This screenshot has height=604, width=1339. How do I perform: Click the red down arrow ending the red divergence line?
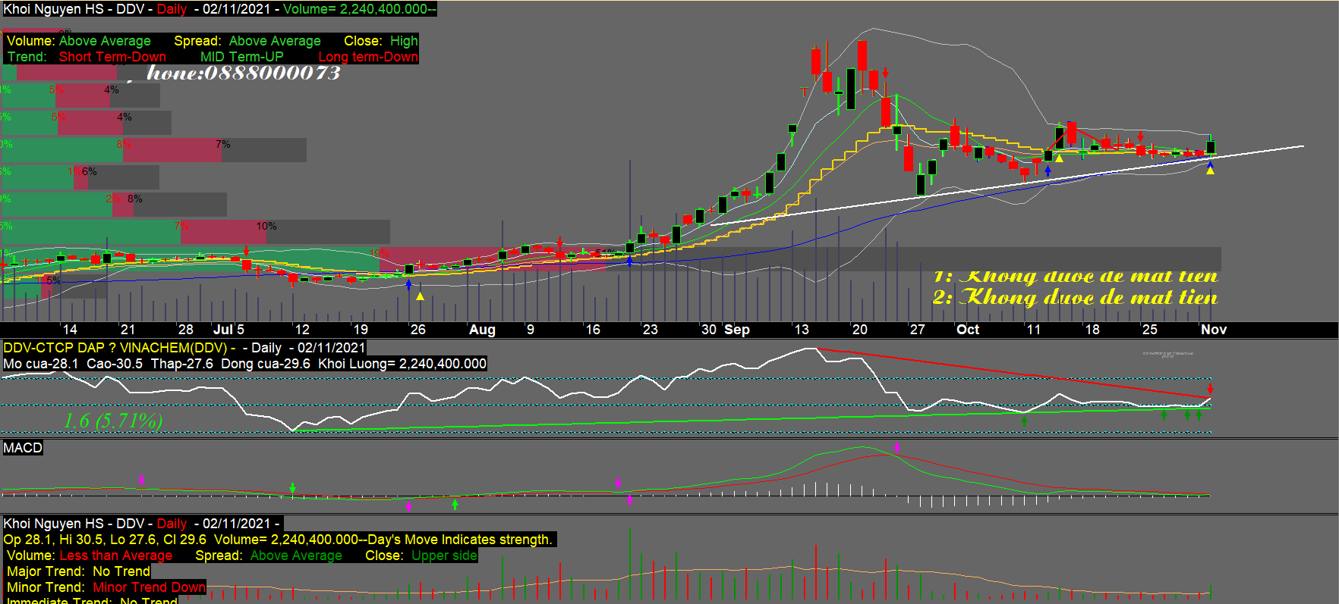[x=1210, y=390]
